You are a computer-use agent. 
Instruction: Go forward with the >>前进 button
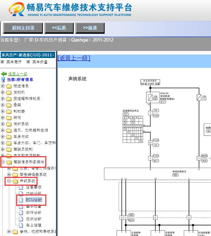click(x=90, y=28)
